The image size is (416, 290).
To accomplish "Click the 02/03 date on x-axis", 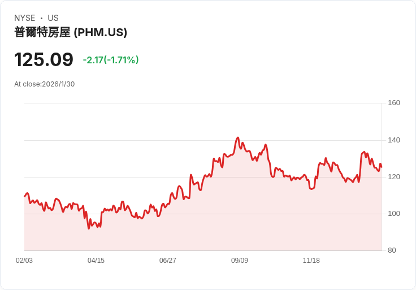I will [x=24, y=261].
